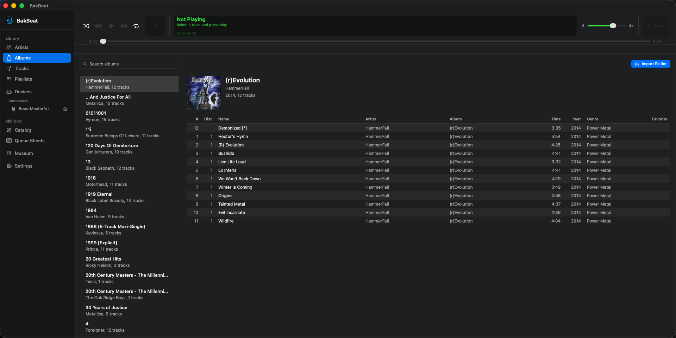
Task: Select the 30 Years of Justice album
Action: (x=129, y=311)
